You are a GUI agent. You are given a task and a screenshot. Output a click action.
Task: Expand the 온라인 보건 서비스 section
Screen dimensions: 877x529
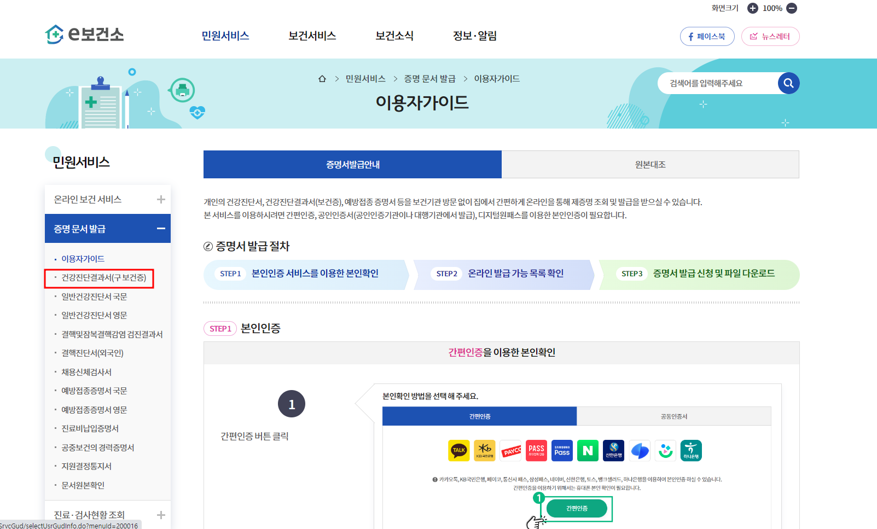coord(161,199)
